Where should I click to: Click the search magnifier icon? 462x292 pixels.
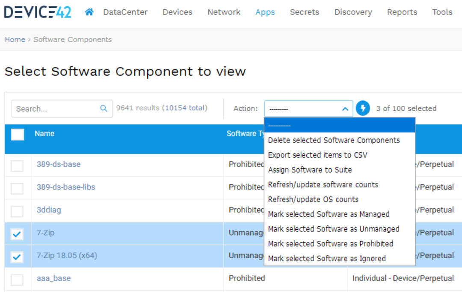[x=104, y=108]
